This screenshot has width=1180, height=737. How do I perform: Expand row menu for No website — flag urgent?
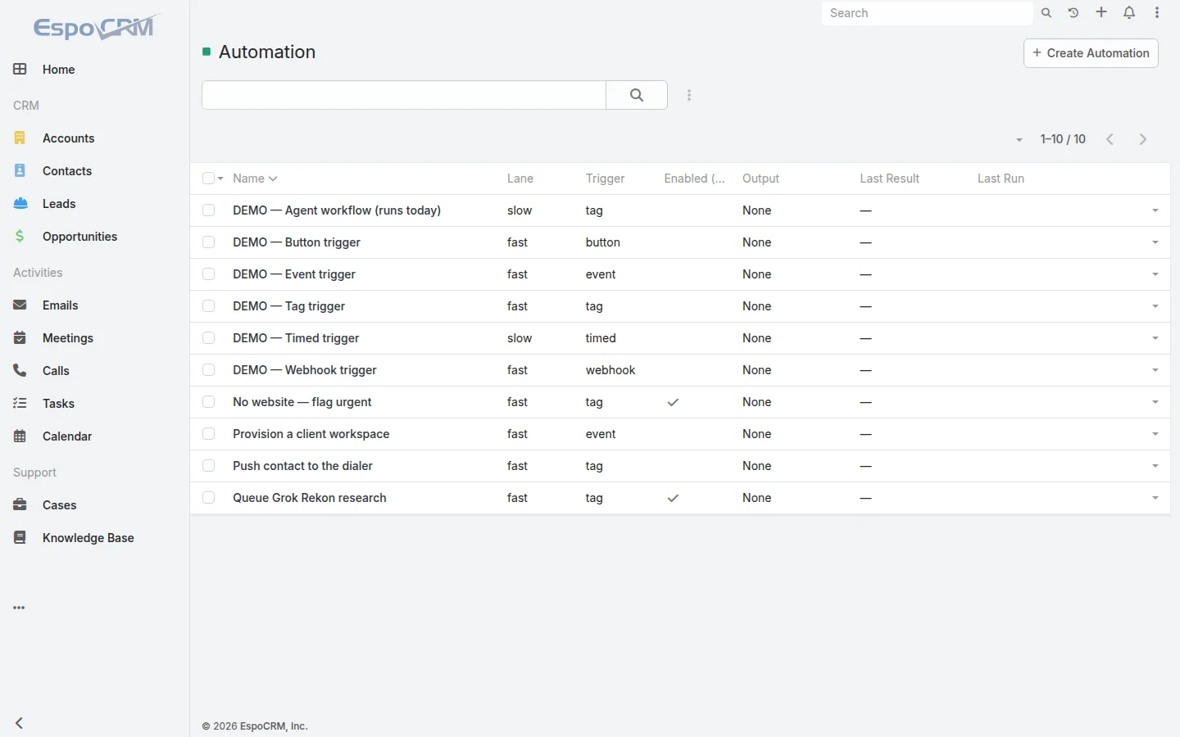pos(1155,402)
